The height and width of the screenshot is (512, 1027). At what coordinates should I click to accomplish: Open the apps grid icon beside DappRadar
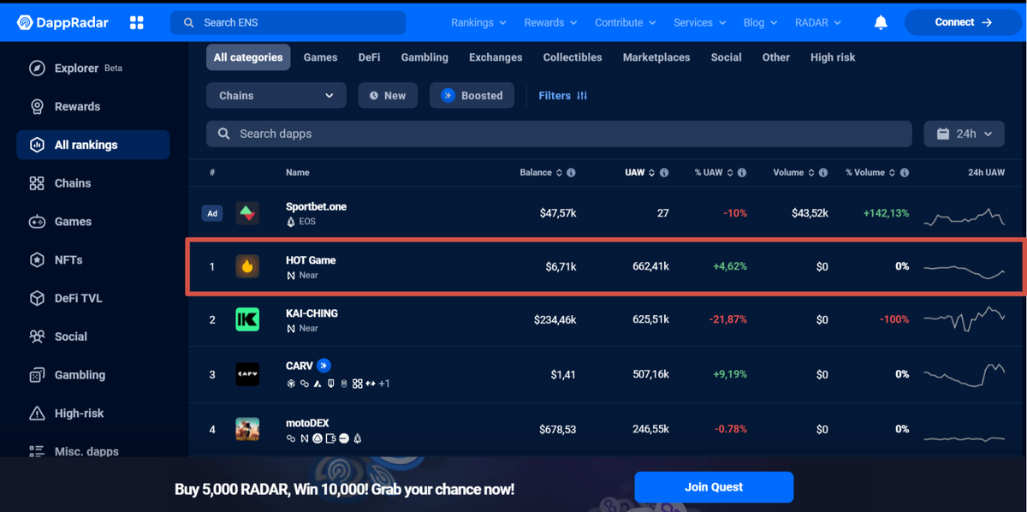coord(137,22)
